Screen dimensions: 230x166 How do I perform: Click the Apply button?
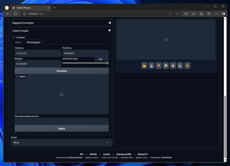coord(61,128)
